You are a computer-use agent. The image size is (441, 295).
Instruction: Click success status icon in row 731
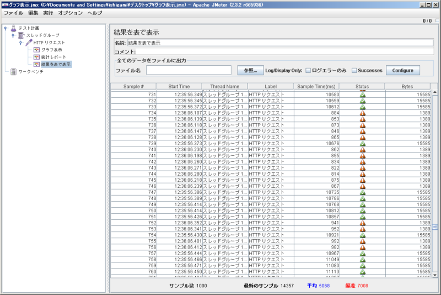tap(363, 94)
